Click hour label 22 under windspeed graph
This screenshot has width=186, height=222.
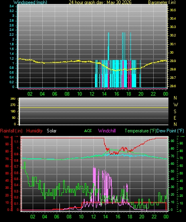153,94
